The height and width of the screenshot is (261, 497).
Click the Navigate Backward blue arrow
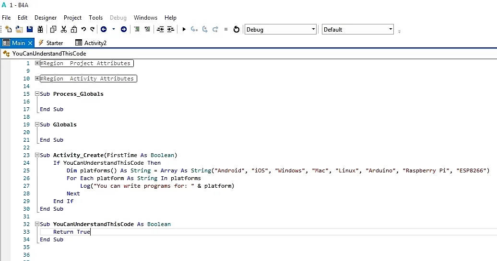[104, 29]
